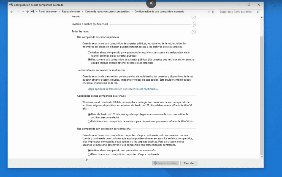Click the network icon in the address bar
282x177 pixels.
pyautogui.click(x=32, y=12)
